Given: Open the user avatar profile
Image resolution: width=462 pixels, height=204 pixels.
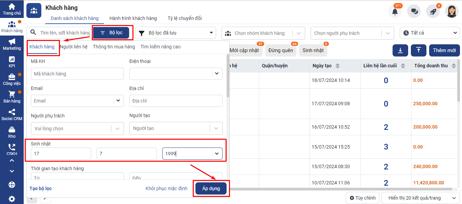Looking at the screenshot, I should (x=451, y=12).
